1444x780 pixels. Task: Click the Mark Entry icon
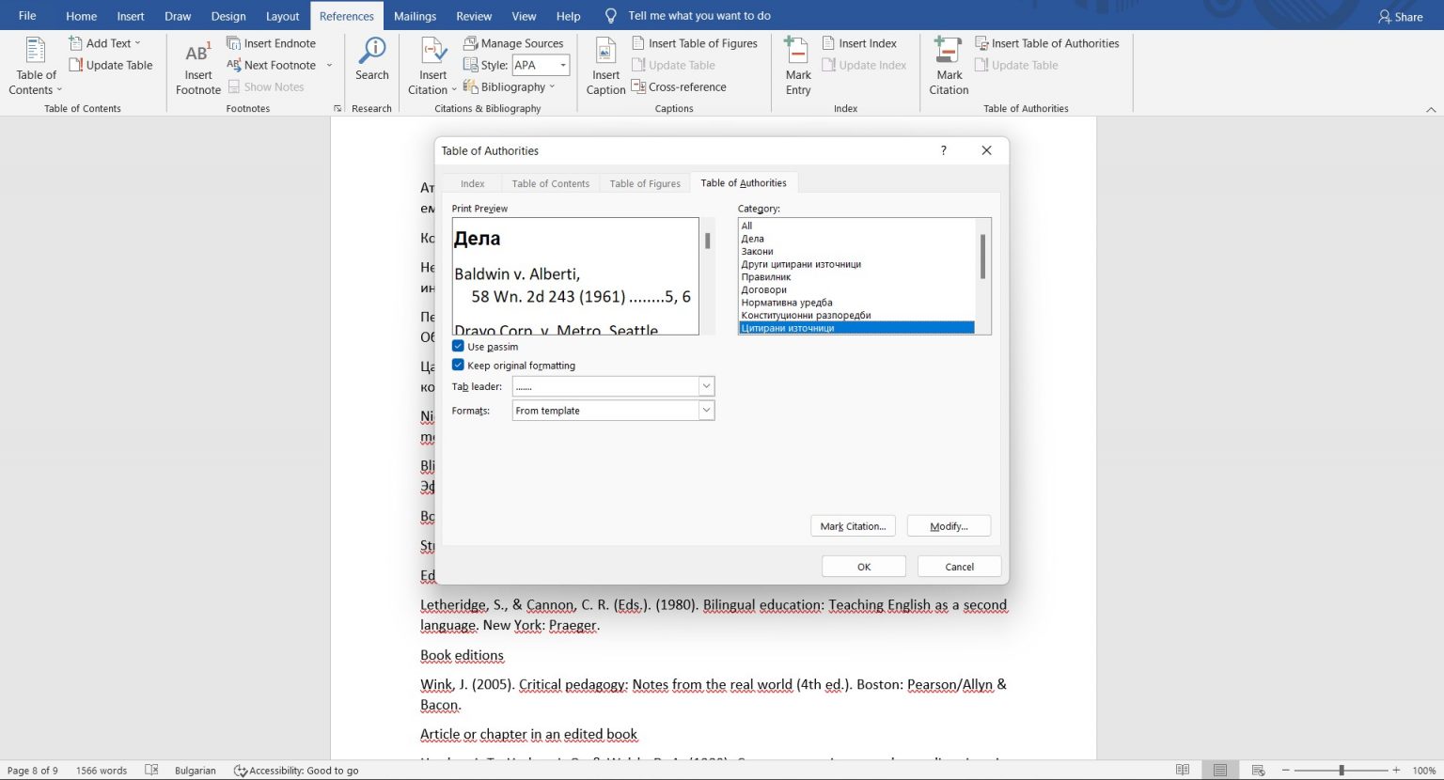coord(797,50)
